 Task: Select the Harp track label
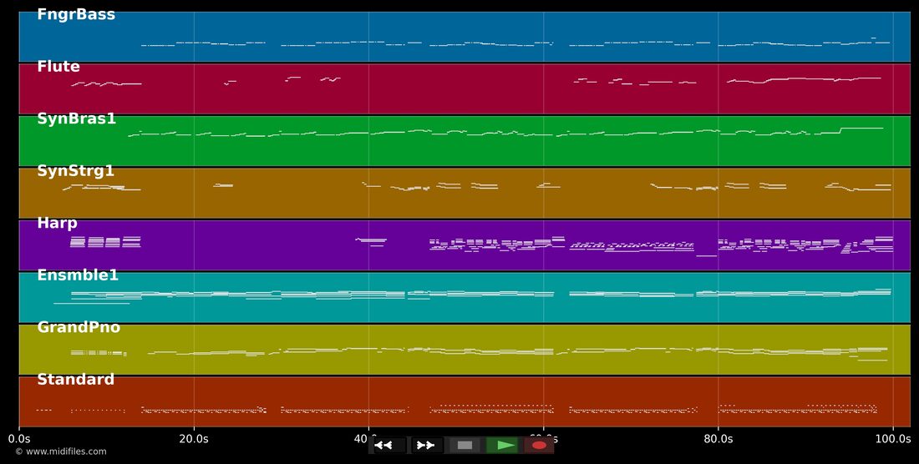(58, 223)
